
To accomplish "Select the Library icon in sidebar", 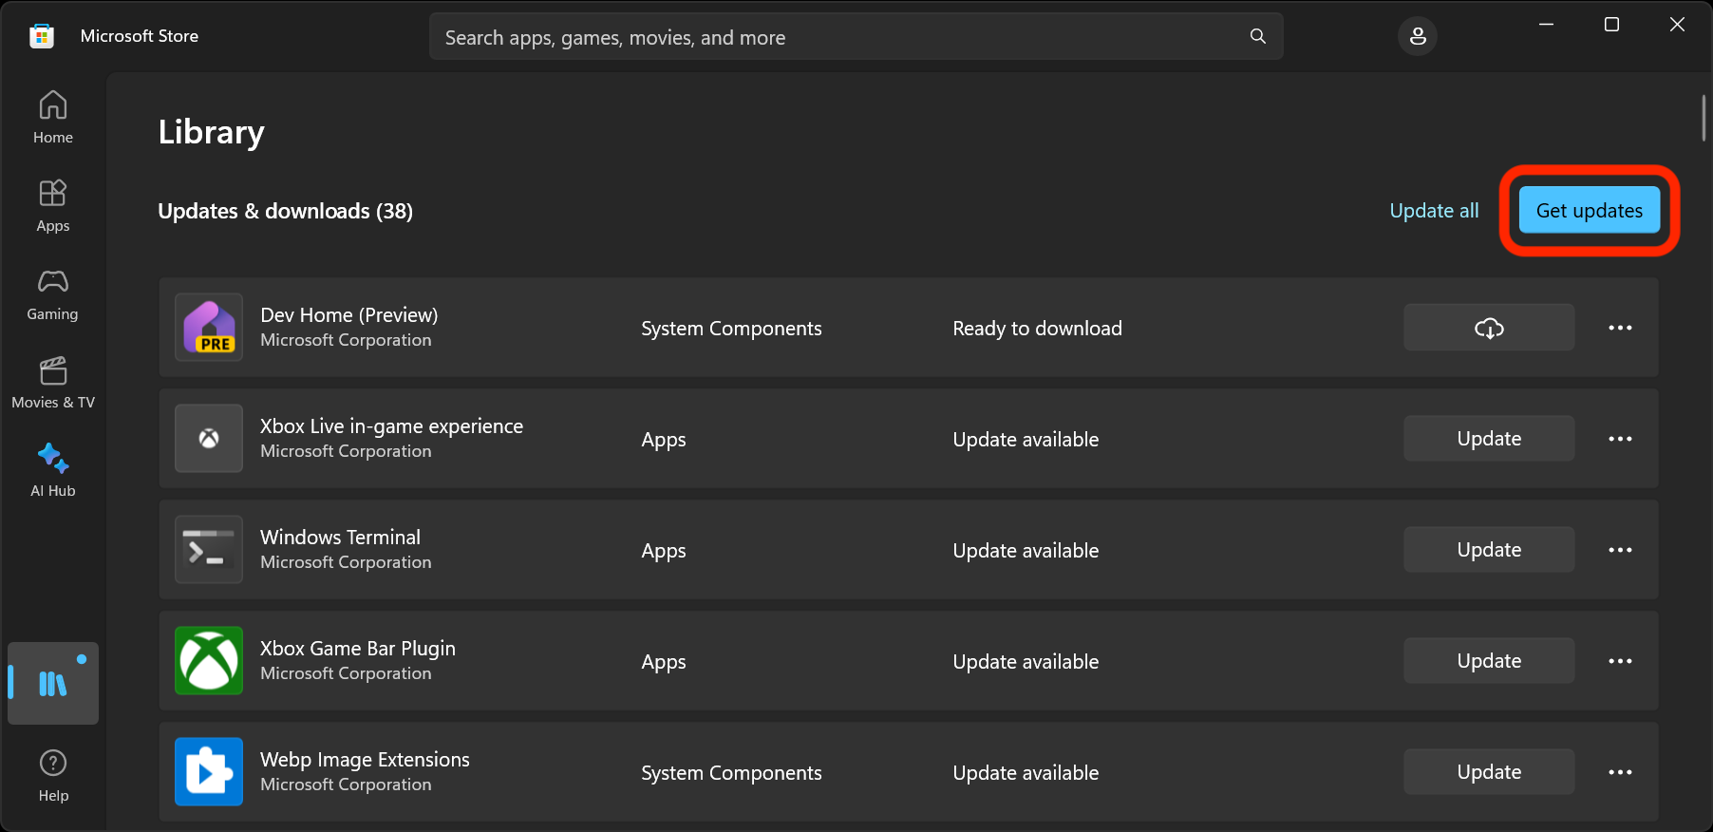I will click(53, 684).
